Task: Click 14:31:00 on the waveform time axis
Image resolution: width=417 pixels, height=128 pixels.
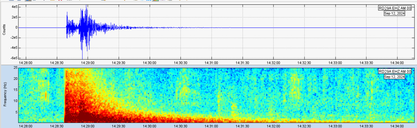Action: click(211, 63)
